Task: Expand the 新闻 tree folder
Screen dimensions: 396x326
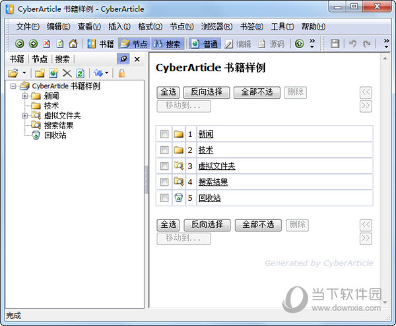Action: (25, 96)
